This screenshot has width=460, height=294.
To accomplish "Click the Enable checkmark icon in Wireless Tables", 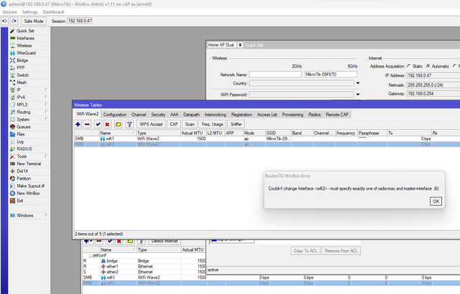I will (98, 124).
